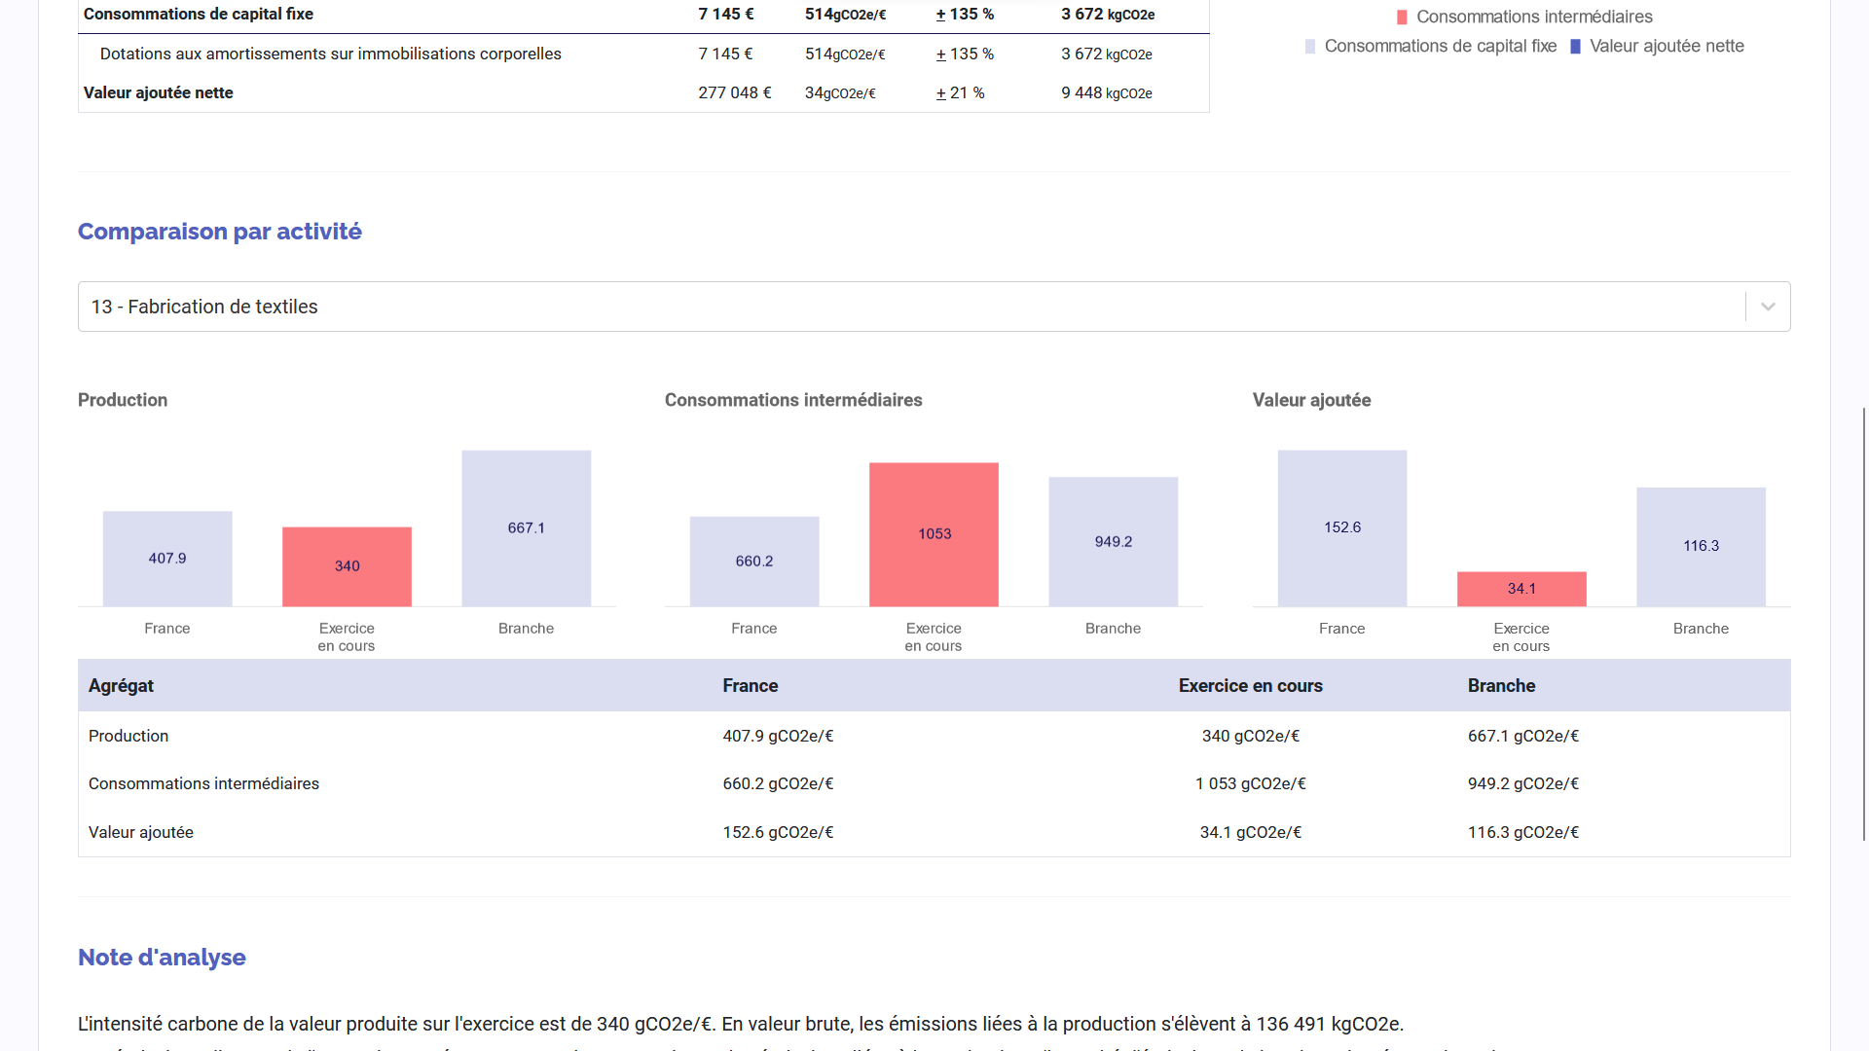Click the Valeur ajoutée France bar 152.6
The width and height of the screenshot is (1869, 1051).
[x=1342, y=528]
